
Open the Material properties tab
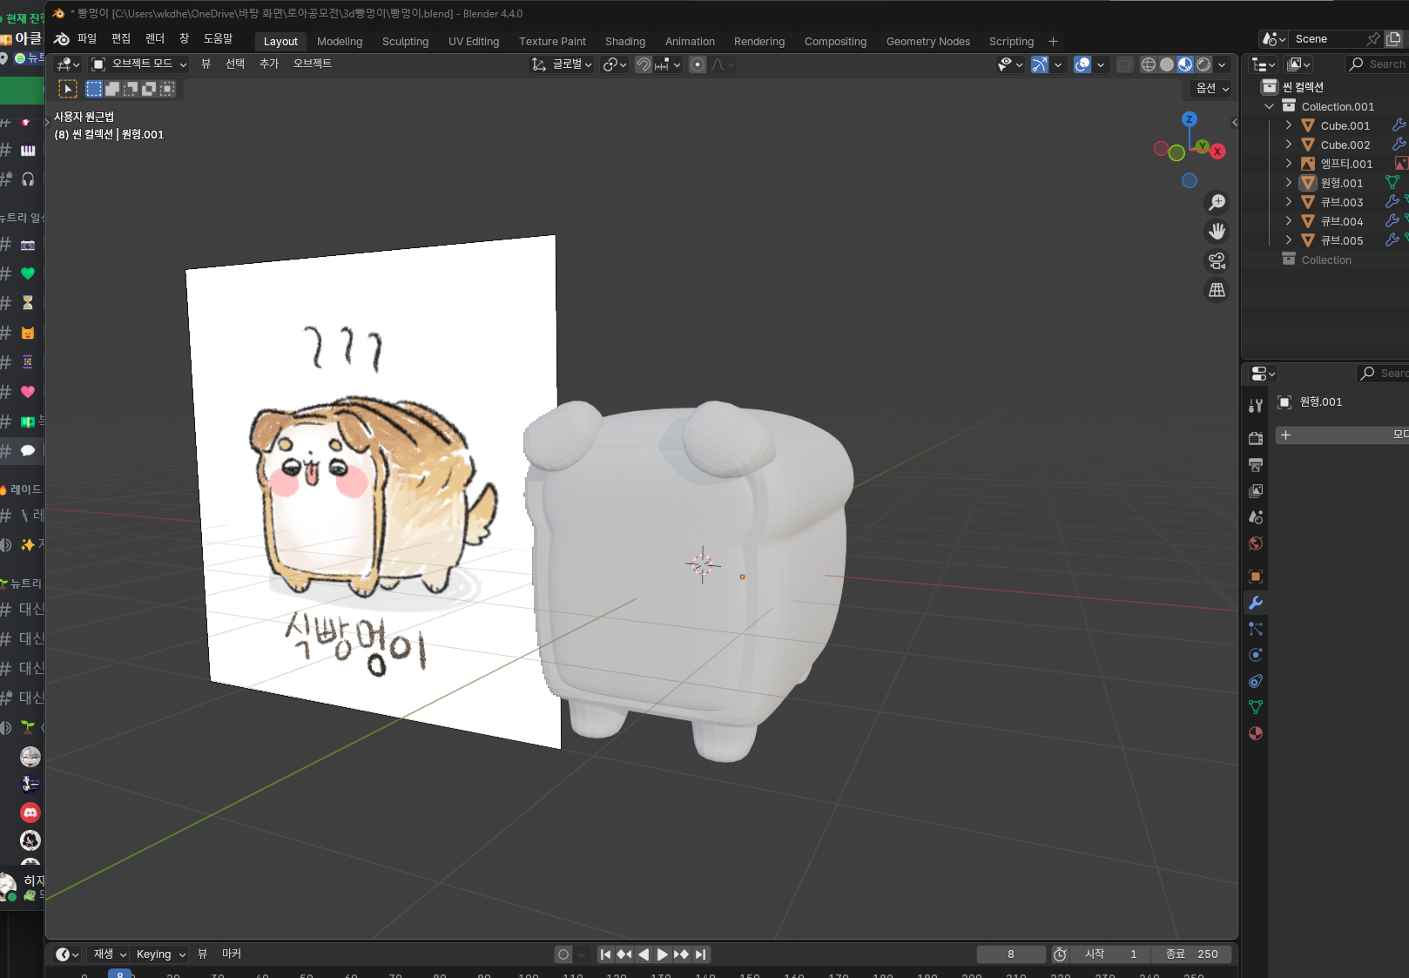[x=1256, y=733]
